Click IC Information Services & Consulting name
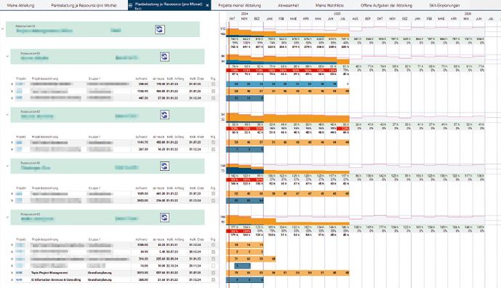Viewport: 501px width, 288px height. 56,280
